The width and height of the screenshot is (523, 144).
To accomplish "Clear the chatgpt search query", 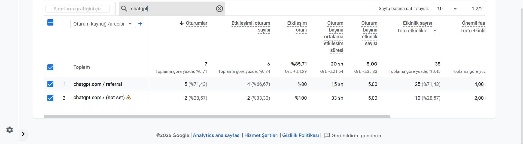I will tap(220, 9).
